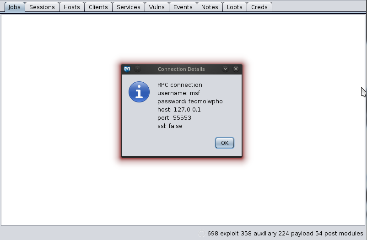View the Vulns tab

click(157, 7)
